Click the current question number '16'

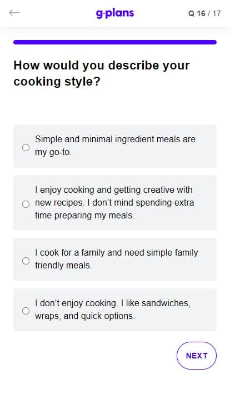pyautogui.click(x=201, y=13)
